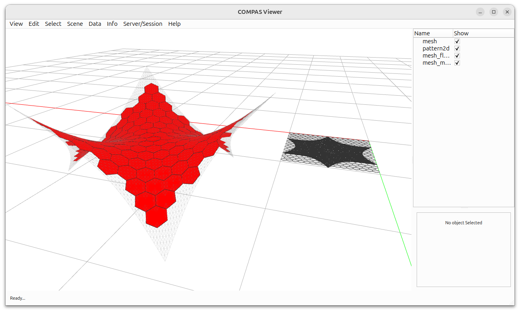Open the Help menu

point(174,24)
